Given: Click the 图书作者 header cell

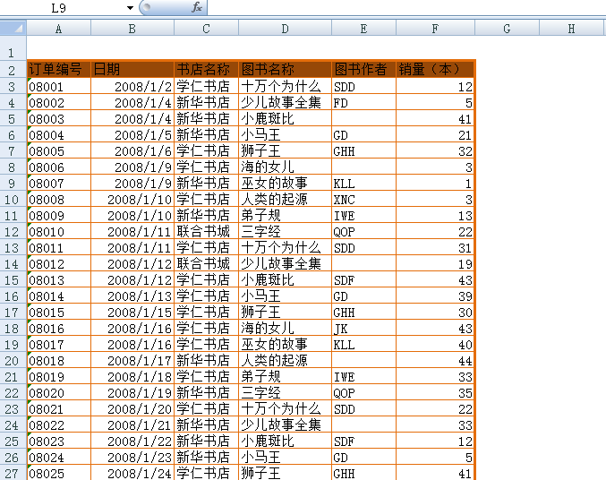Looking at the screenshot, I should 363,69.
